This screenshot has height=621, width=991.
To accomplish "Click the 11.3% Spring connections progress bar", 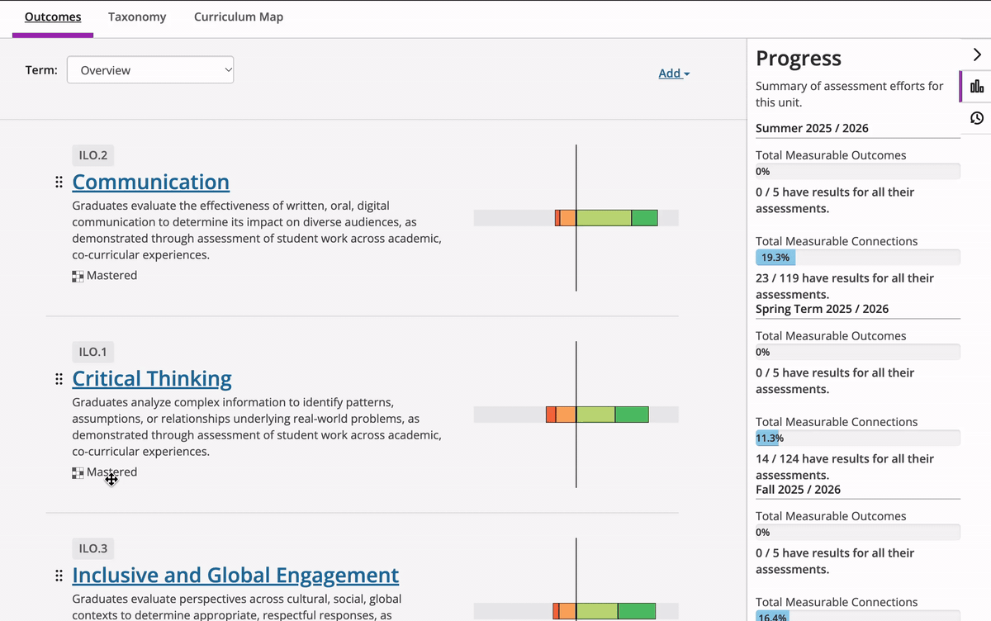I will pos(858,438).
